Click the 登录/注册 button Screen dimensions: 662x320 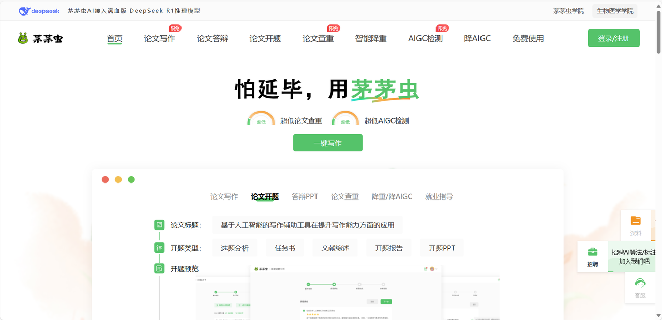click(613, 38)
